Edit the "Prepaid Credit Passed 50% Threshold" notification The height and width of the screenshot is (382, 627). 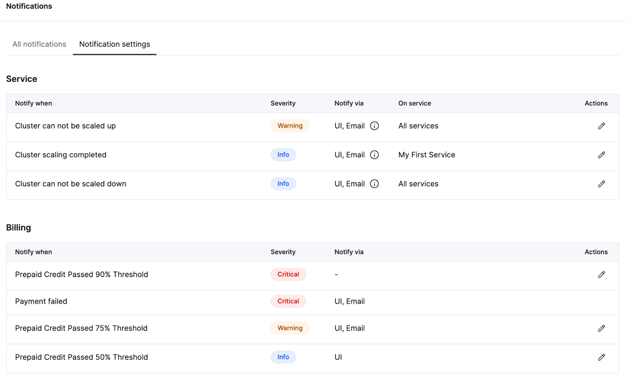[602, 357]
